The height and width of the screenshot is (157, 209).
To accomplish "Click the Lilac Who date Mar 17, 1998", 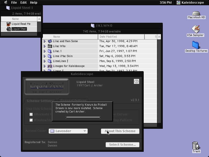I will click(x=118, y=46).
